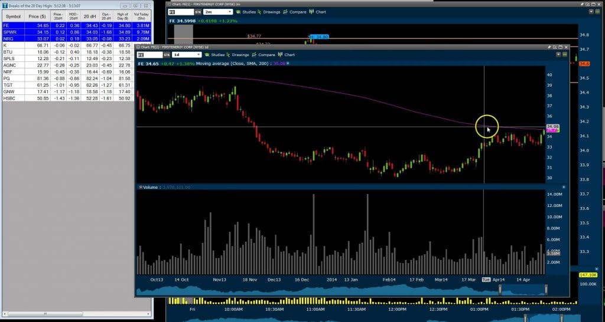
Task: Click Volume panel options icon at right
Action: coord(564,187)
